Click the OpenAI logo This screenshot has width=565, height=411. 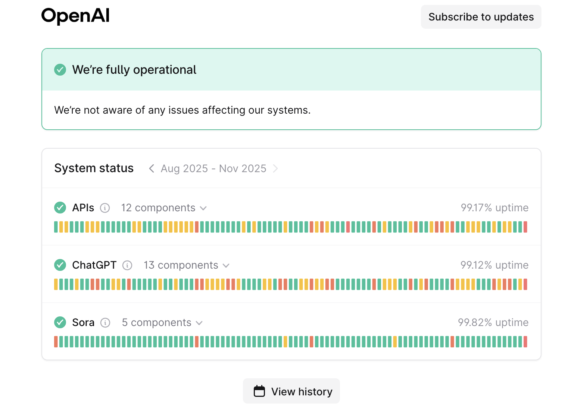pos(75,16)
